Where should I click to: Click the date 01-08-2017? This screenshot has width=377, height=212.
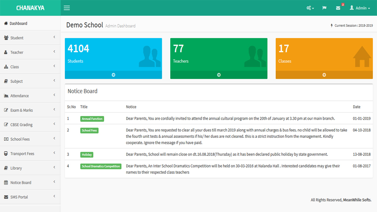[362, 166]
